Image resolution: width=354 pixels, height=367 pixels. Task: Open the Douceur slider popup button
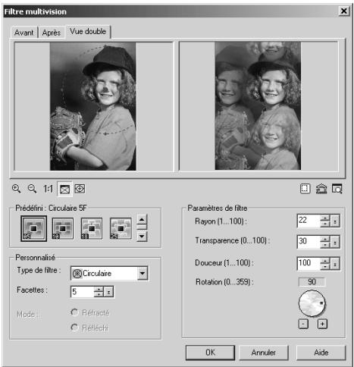[x=335, y=264]
